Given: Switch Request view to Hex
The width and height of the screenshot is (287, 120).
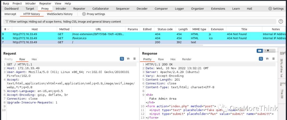Looking at the screenshot, I should [34, 59].
